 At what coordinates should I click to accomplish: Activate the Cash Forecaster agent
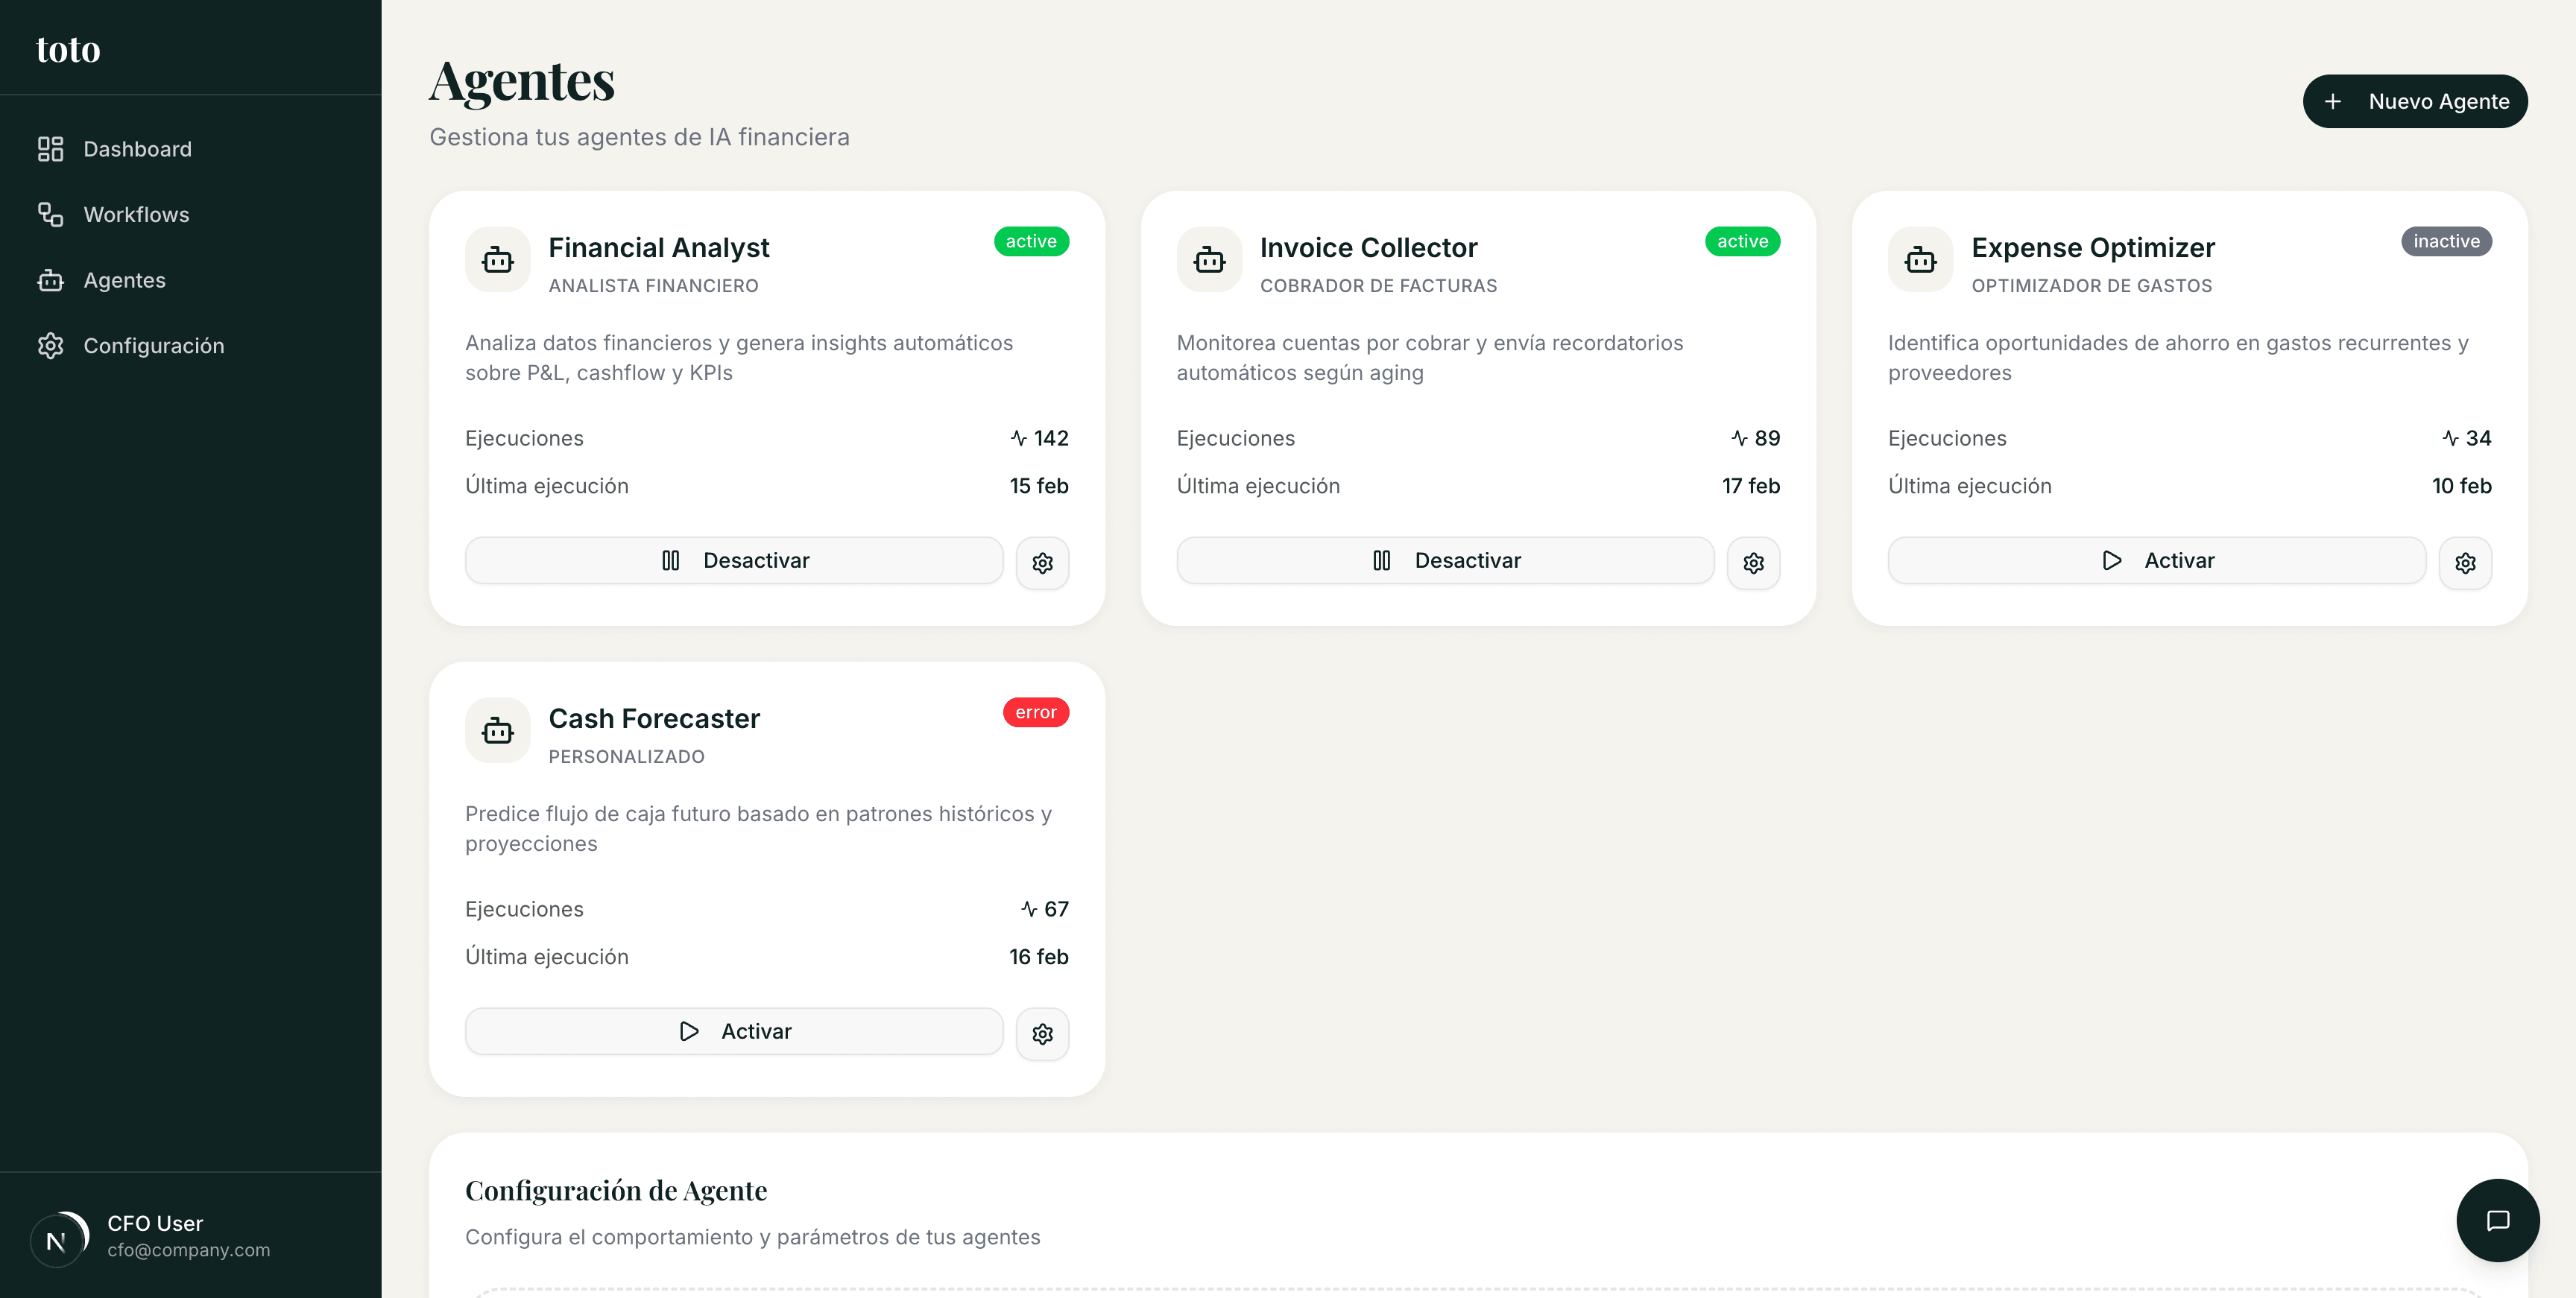pyautogui.click(x=733, y=1031)
